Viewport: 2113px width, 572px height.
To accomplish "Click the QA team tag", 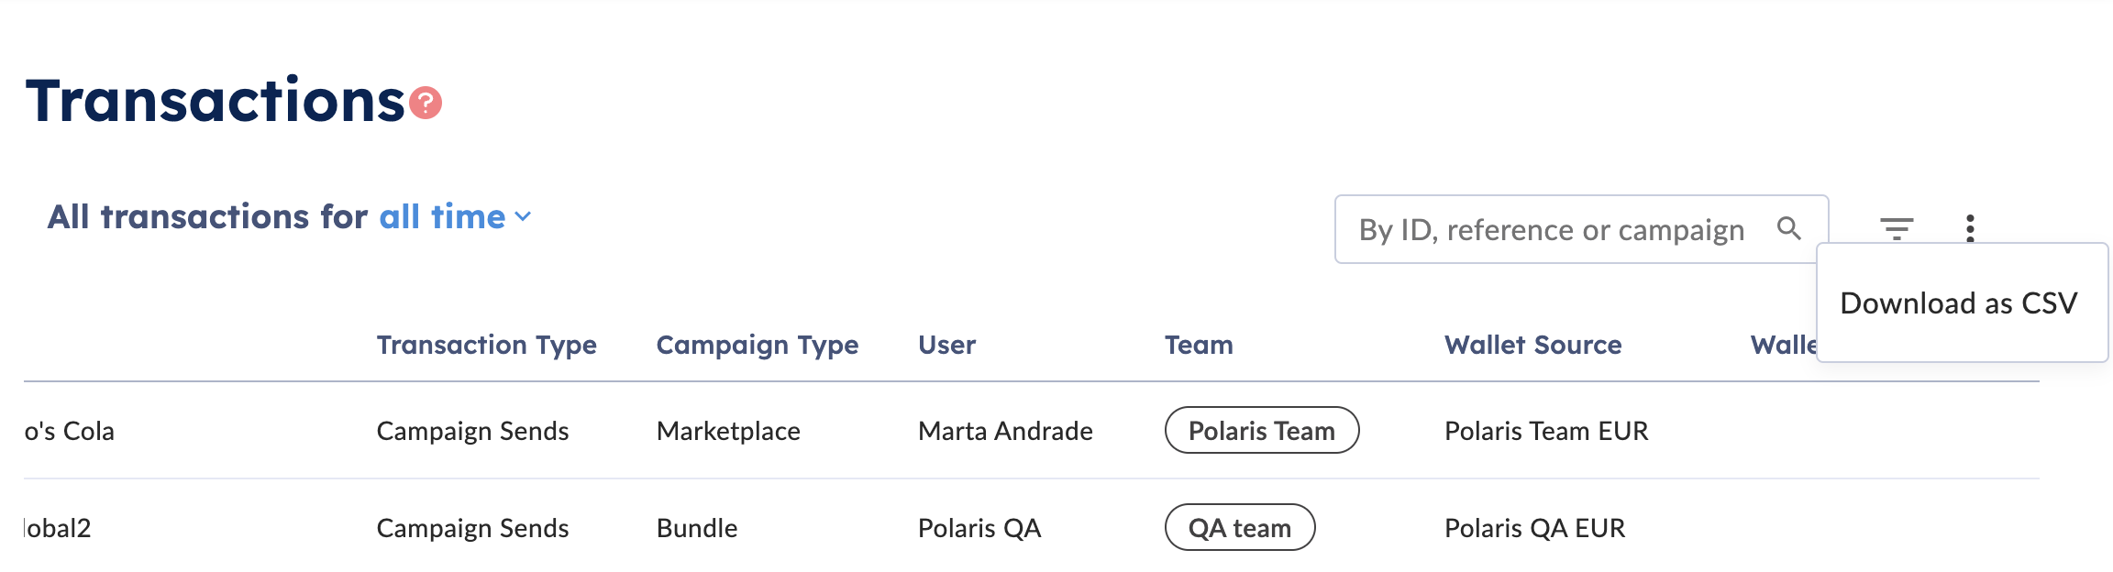I will click(1239, 528).
